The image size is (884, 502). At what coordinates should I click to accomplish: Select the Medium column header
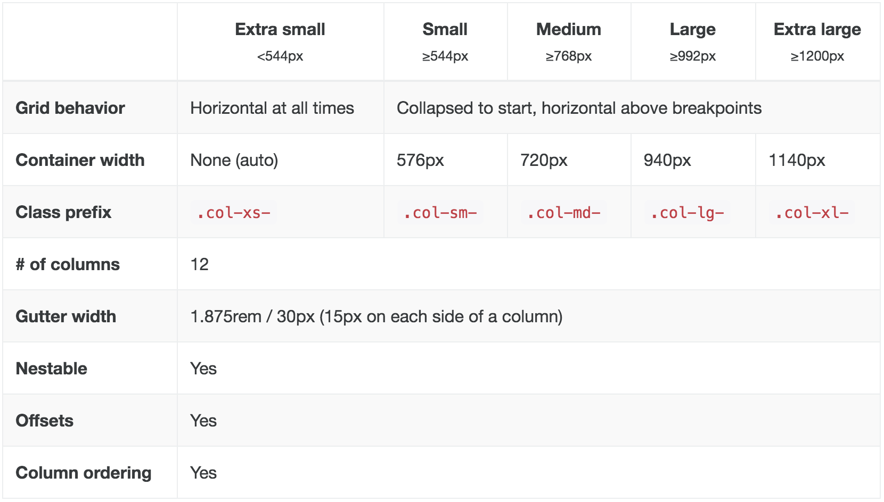click(x=569, y=29)
